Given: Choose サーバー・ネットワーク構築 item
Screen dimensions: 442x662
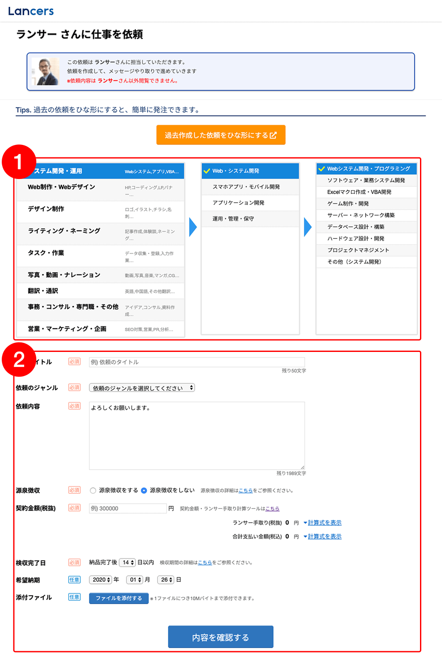Looking at the screenshot, I should click(x=366, y=215).
